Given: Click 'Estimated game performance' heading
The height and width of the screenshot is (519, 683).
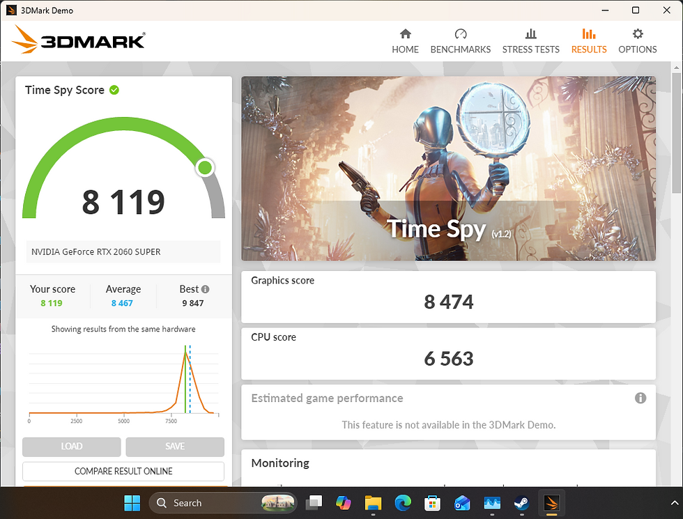Looking at the screenshot, I should (327, 398).
